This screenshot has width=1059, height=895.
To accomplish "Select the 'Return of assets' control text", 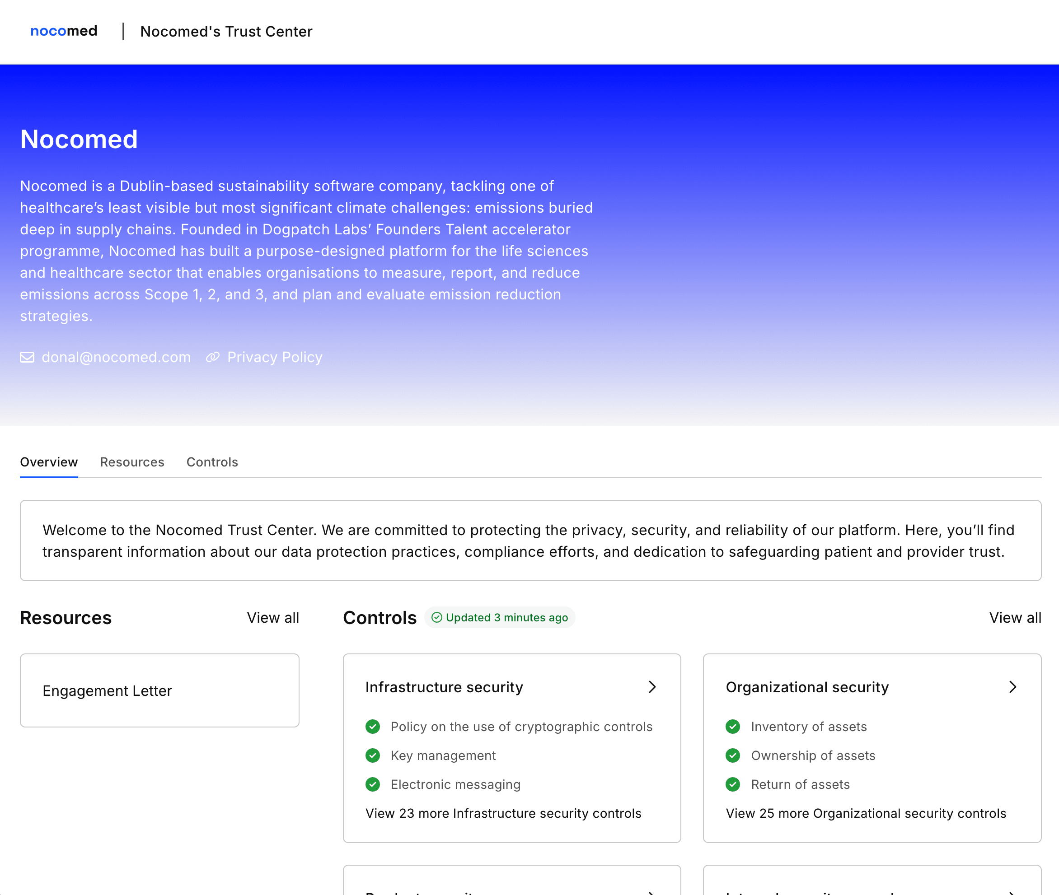I will point(801,784).
